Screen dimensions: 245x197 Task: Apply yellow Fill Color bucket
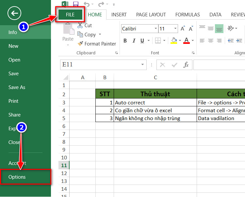click(174, 41)
